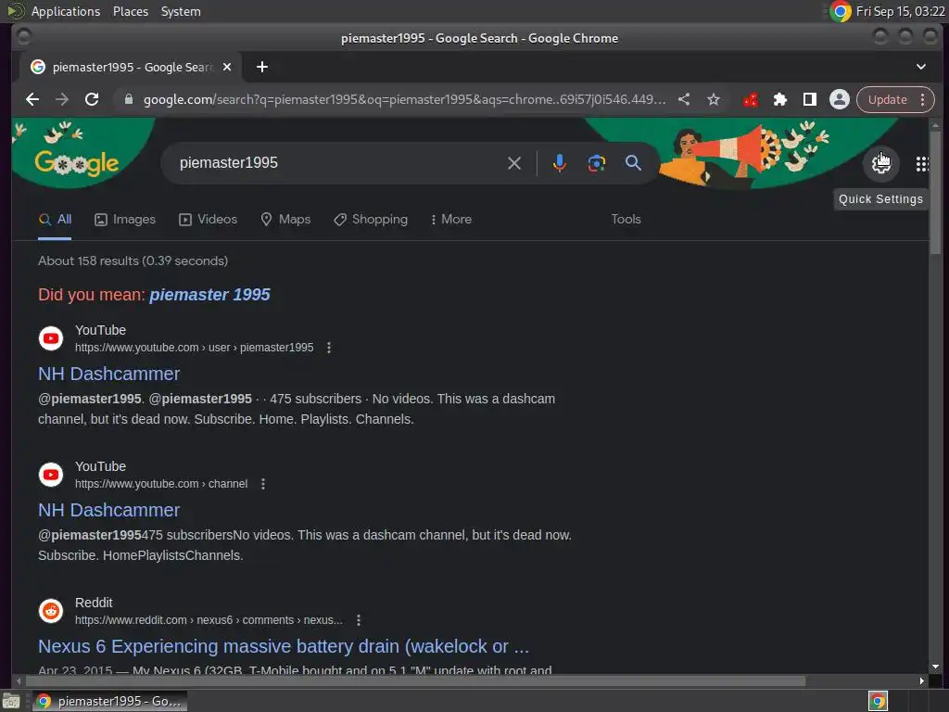This screenshot has width=949, height=712.
Task: Open the first NH Dashcammer result
Action: point(109,374)
